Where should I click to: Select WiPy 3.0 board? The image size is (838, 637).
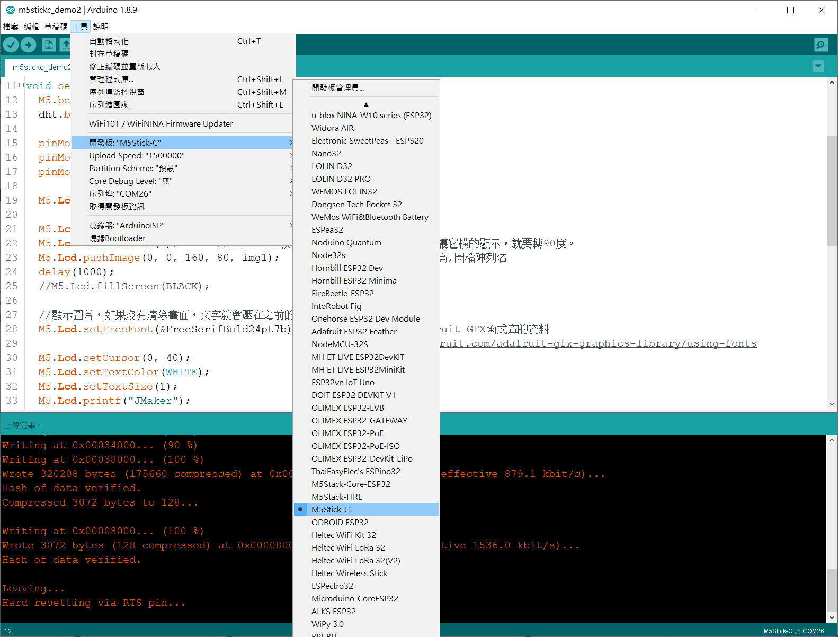[x=366, y=624]
